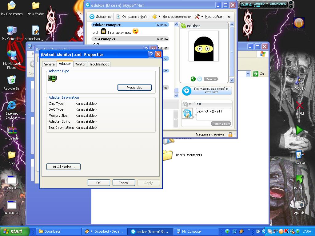Open address bar dropdown in My Computer
Image resolution: width=315 pixels, height=236 pixels.
point(248,74)
